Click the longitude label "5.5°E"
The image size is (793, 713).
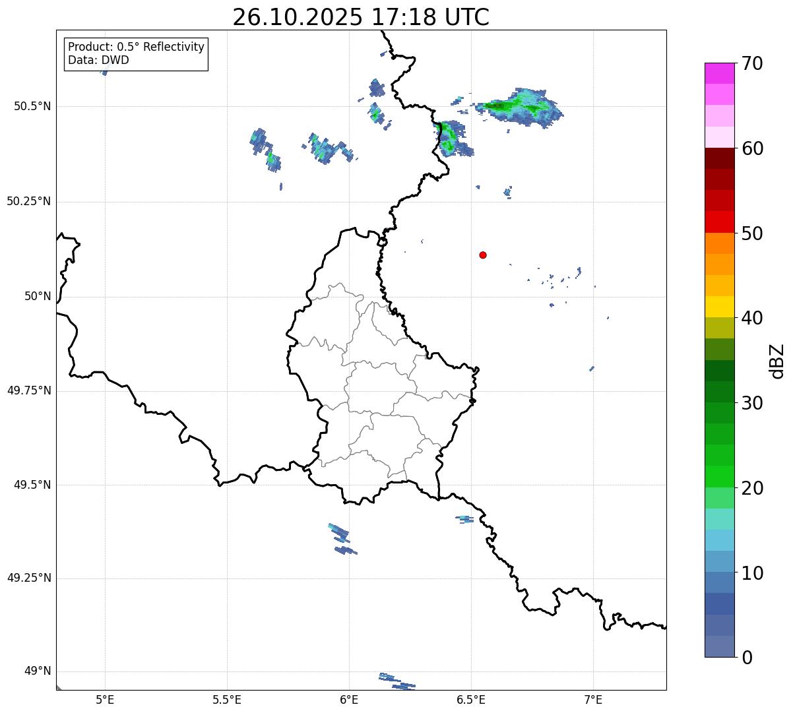pyautogui.click(x=227, y=699)
